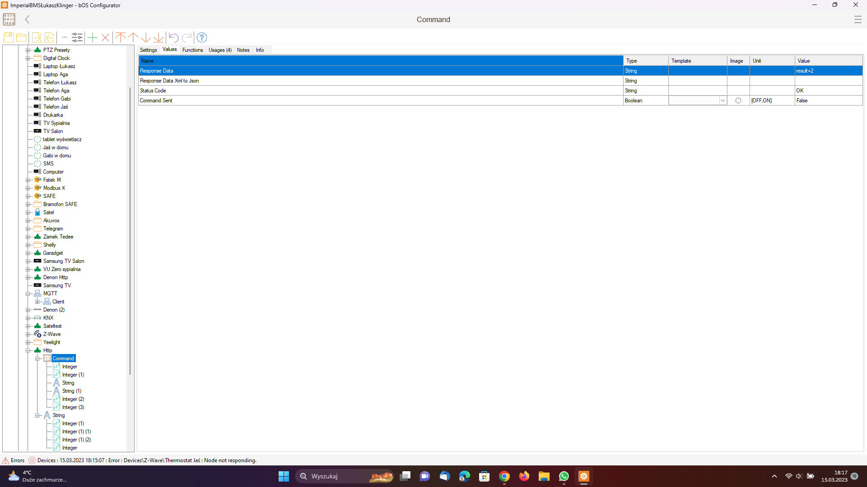The height and width of the screenshot is (487, 867).
Task: Click the green plus add icon
Action: point(93,37)
